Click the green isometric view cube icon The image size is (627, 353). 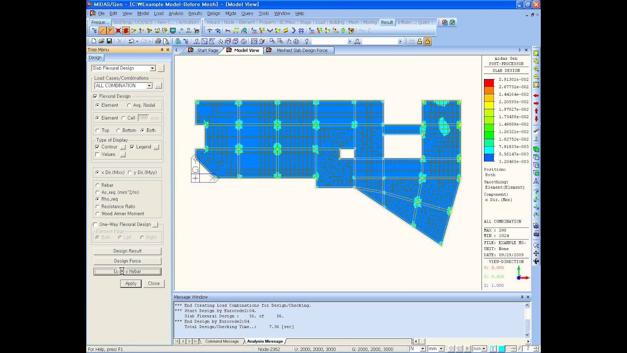tap(536, 149)
